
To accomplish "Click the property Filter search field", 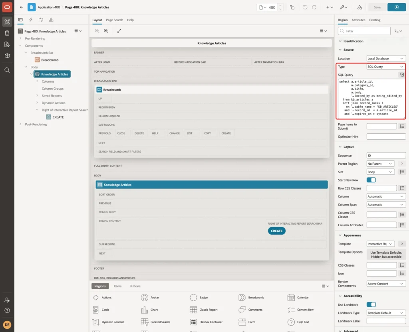I will pyautogui.click(x=364, y=31).
